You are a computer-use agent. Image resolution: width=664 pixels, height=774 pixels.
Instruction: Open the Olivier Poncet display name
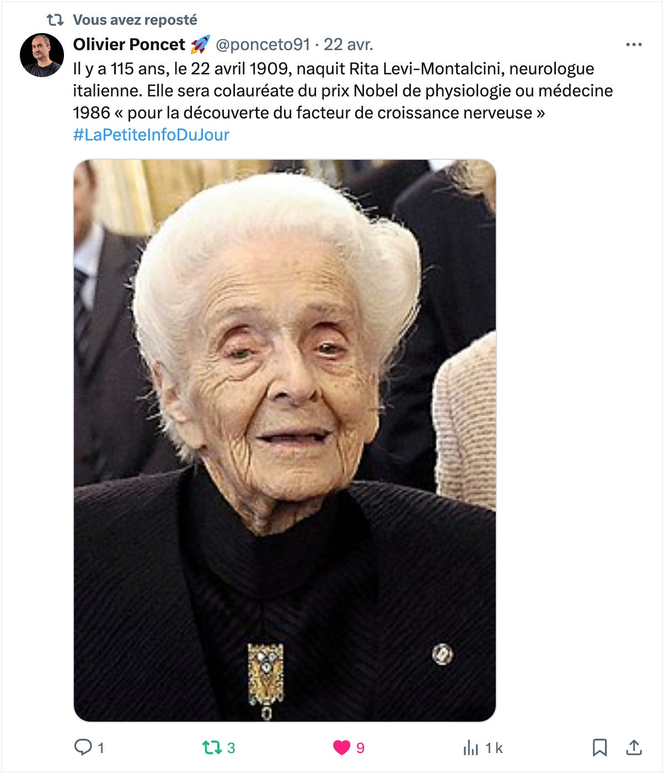pyautogui.click(x=130, y=45)
